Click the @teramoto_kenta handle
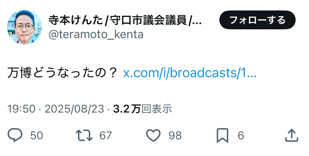This screenshot has height=156, width=309. [x=96, y=35]
